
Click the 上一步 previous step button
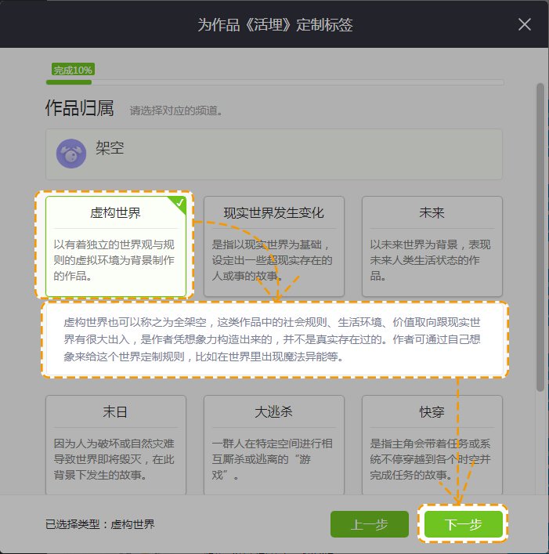coord(370,524)
